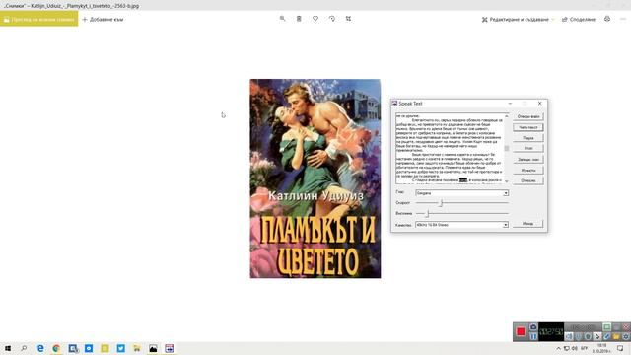Image resolution: width=631 pixels, height=355 pixels.
Task: Open the taskbar search magnifier
Action: click(24, 348)
